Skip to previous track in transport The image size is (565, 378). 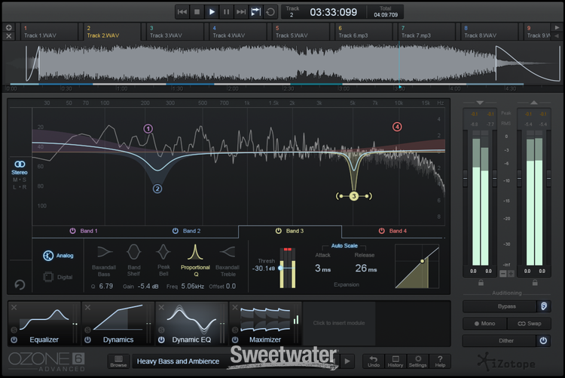(182, 12)
